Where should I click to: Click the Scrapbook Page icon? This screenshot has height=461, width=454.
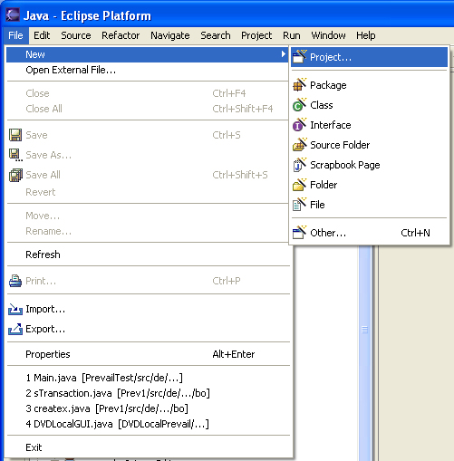(299, 164)
